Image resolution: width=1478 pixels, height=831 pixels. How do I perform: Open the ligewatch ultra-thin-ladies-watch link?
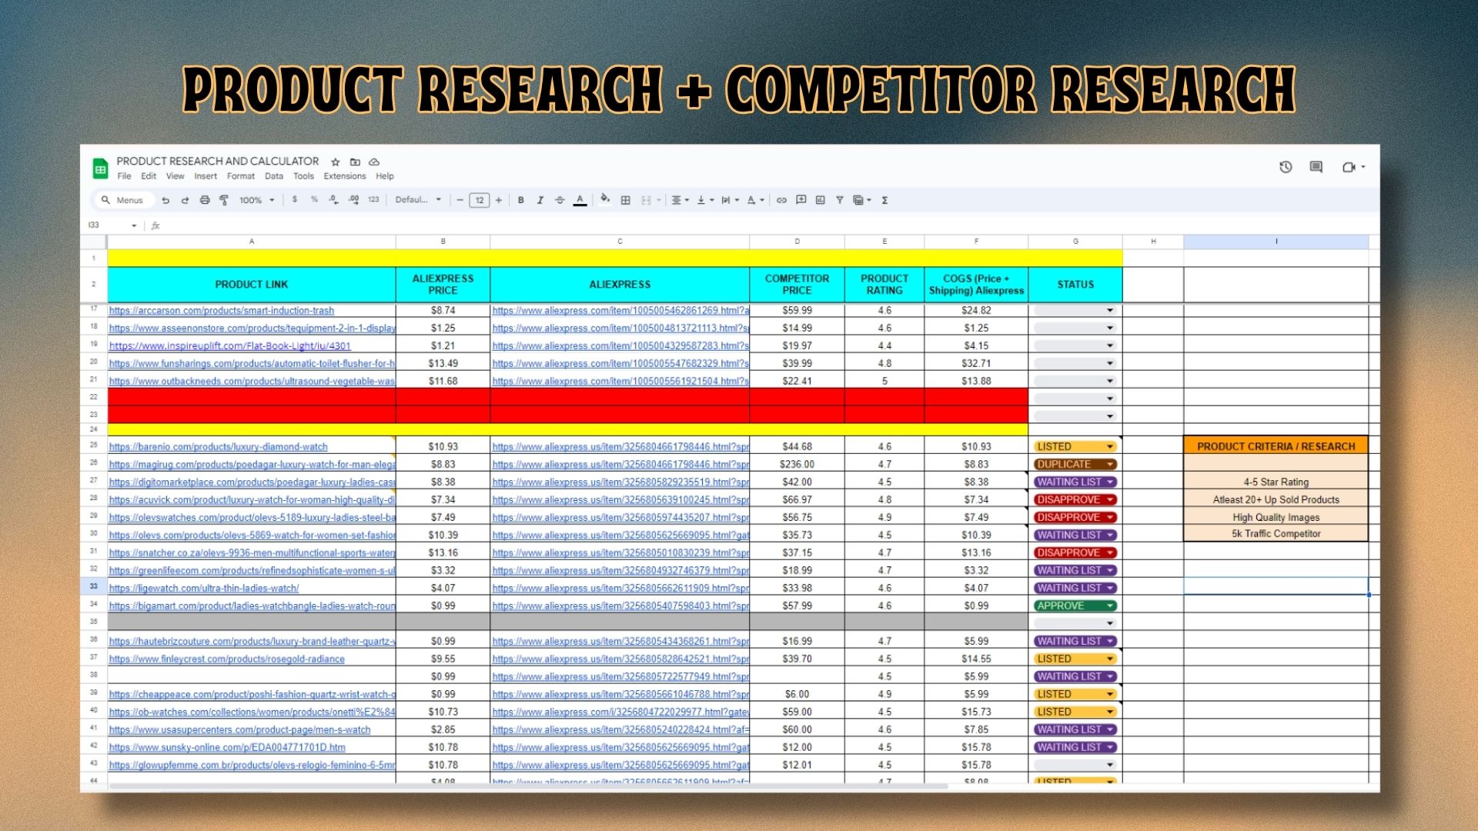click(204, 589)
